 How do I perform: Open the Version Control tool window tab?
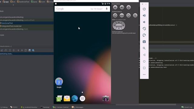[x=61, y=107]
